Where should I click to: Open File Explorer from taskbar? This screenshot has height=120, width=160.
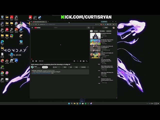(x=74, y=103)
